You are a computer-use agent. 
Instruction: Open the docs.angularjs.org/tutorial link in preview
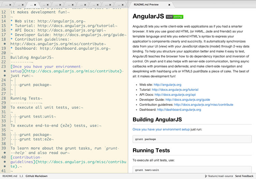(x=175, y=90)
